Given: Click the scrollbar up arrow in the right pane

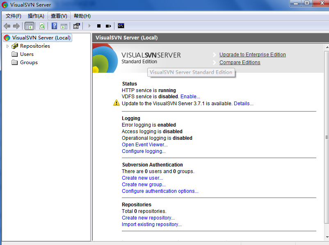Looking at the screenshot, I should coord(327,48).
